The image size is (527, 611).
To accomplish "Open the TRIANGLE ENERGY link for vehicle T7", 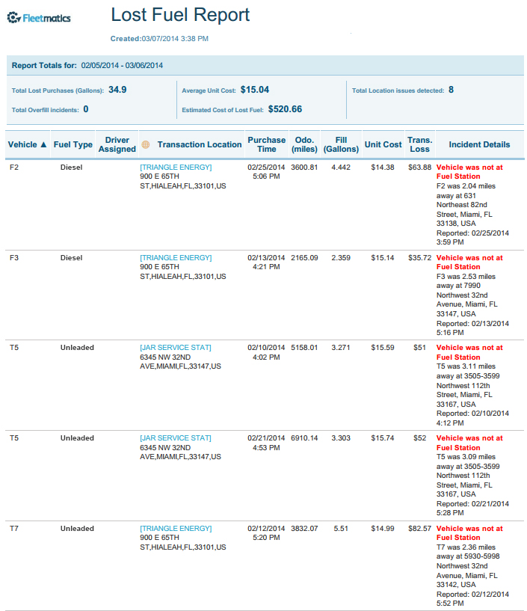I will [176, 529].
